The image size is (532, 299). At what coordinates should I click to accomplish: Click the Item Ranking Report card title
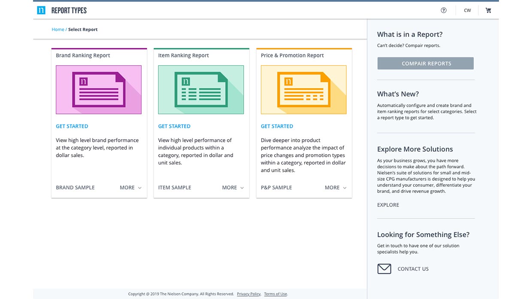183,55
